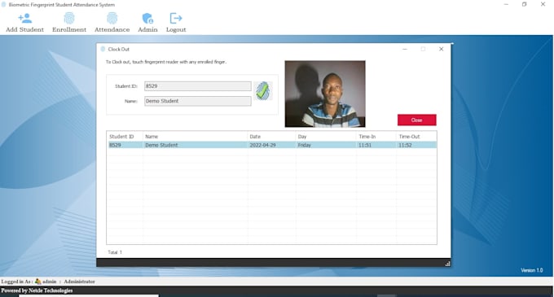This screenshot has height=297, width=554.
Task: Click the Logout icon
Action: click(x=176, y=18)
